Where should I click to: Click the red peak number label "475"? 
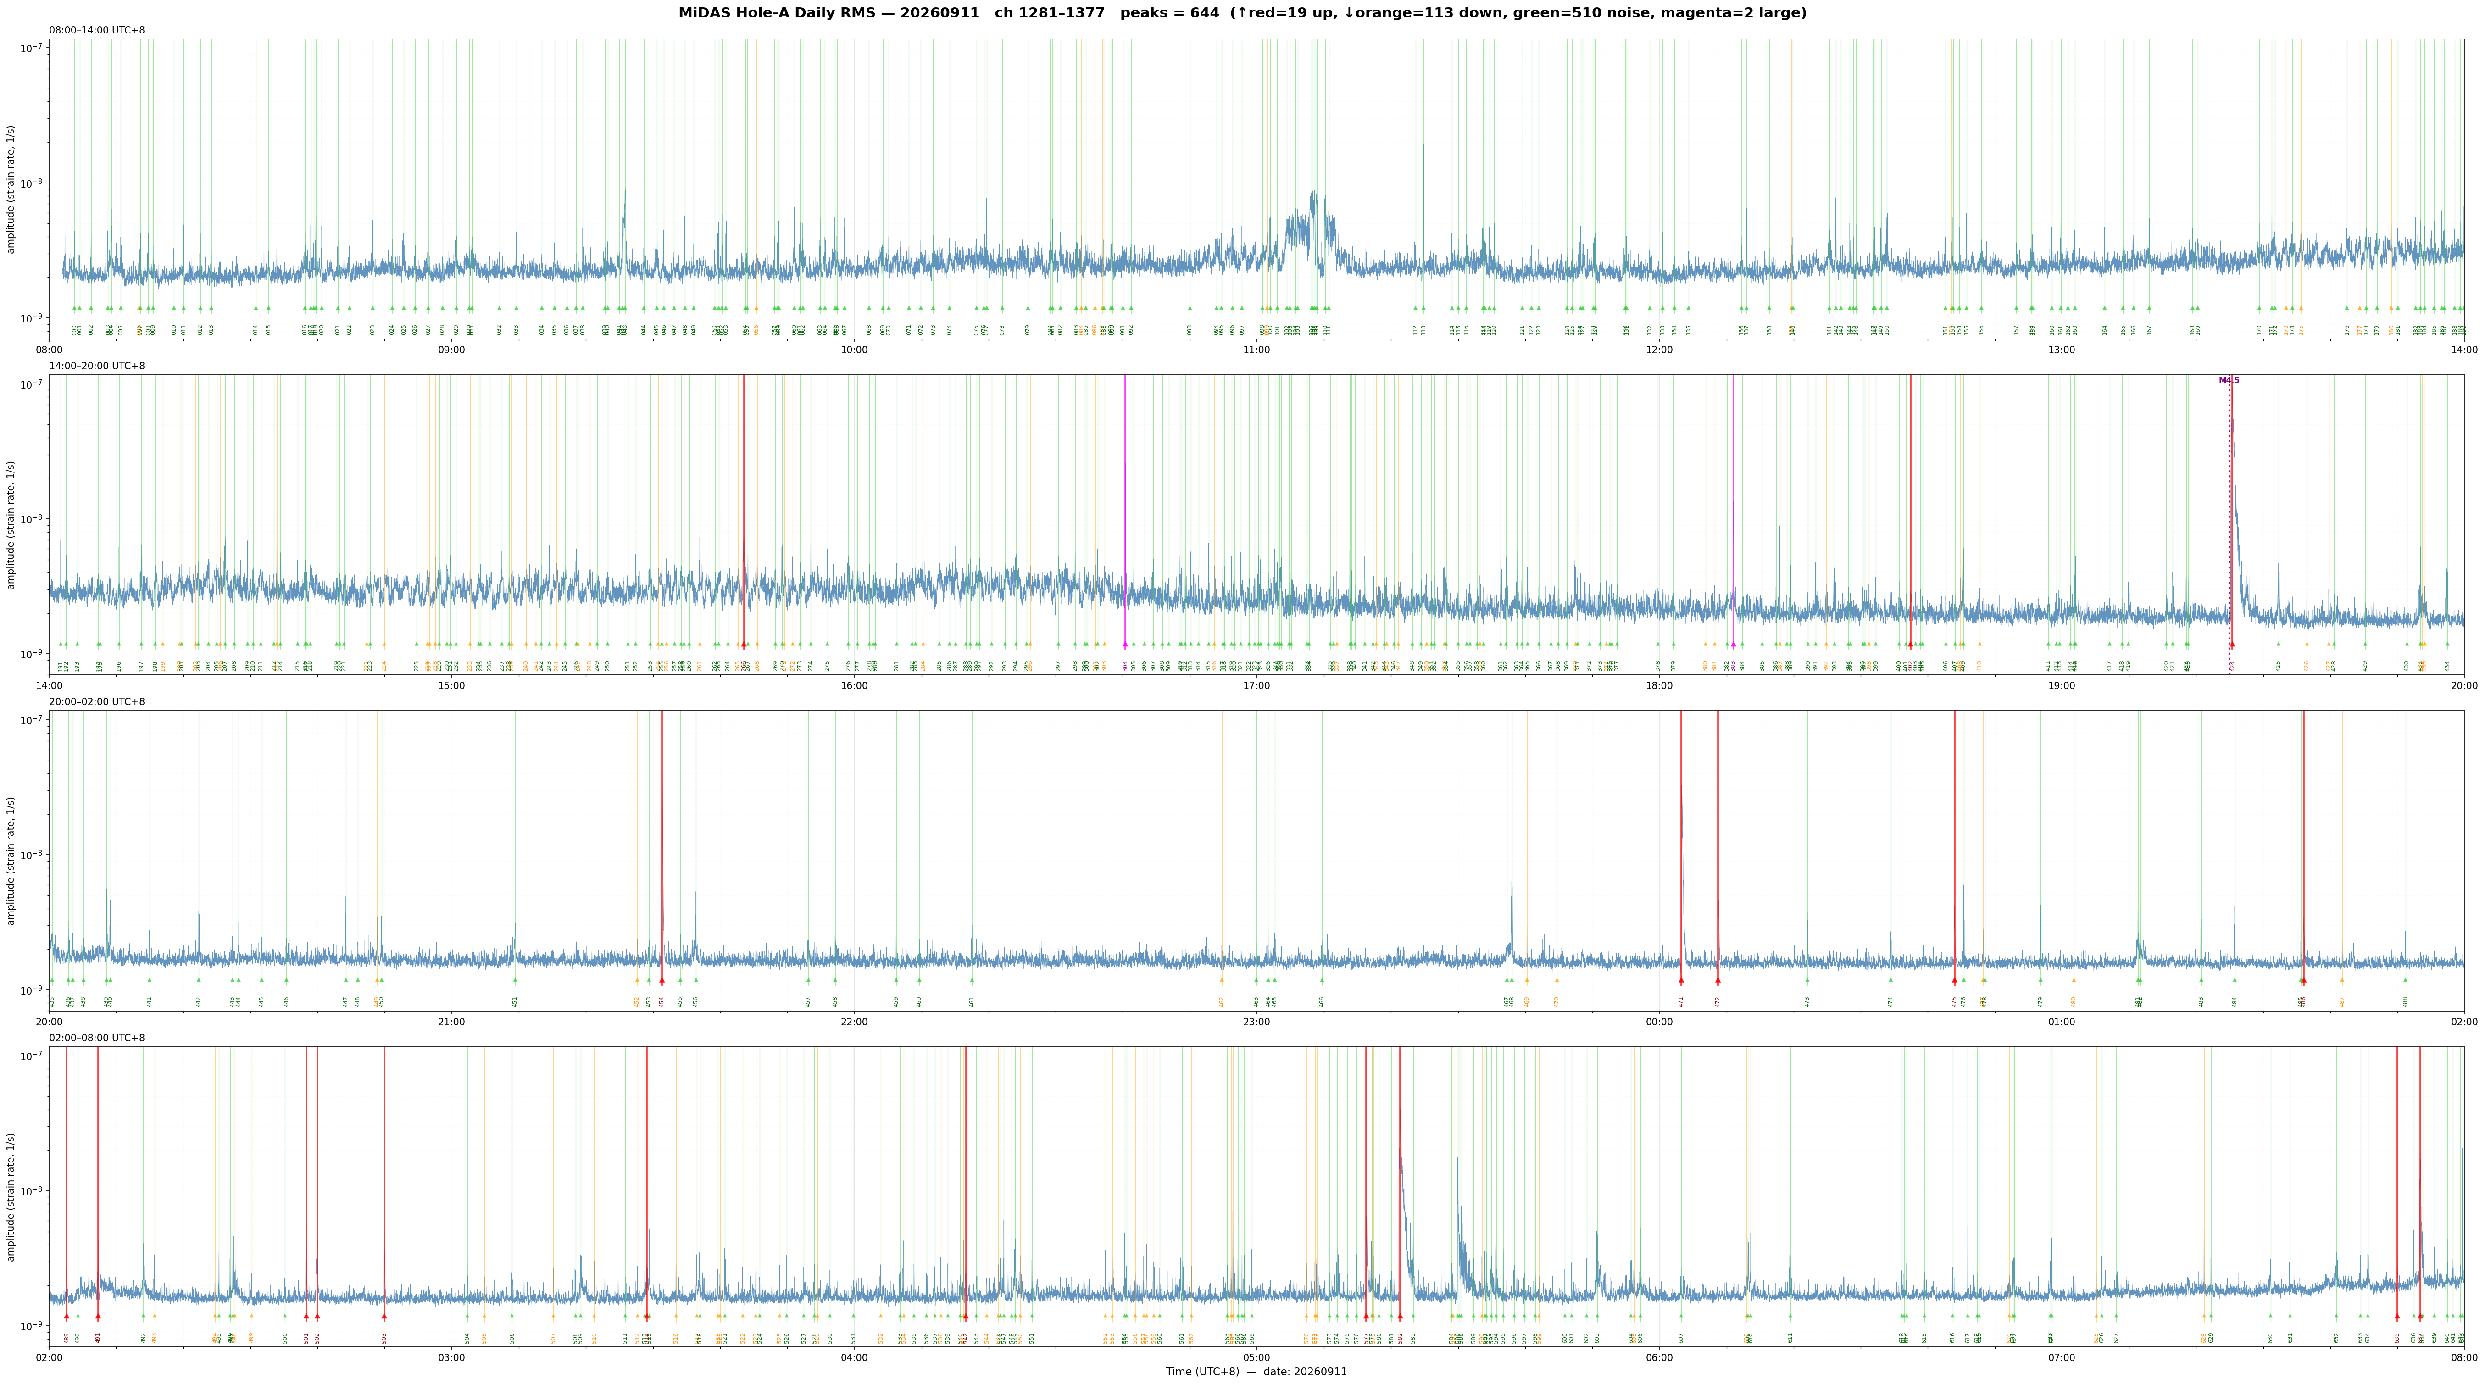pos(1954,1002)
